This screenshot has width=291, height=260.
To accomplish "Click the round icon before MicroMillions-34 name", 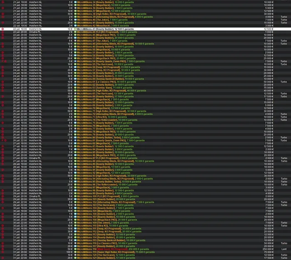I will [75, 2].
